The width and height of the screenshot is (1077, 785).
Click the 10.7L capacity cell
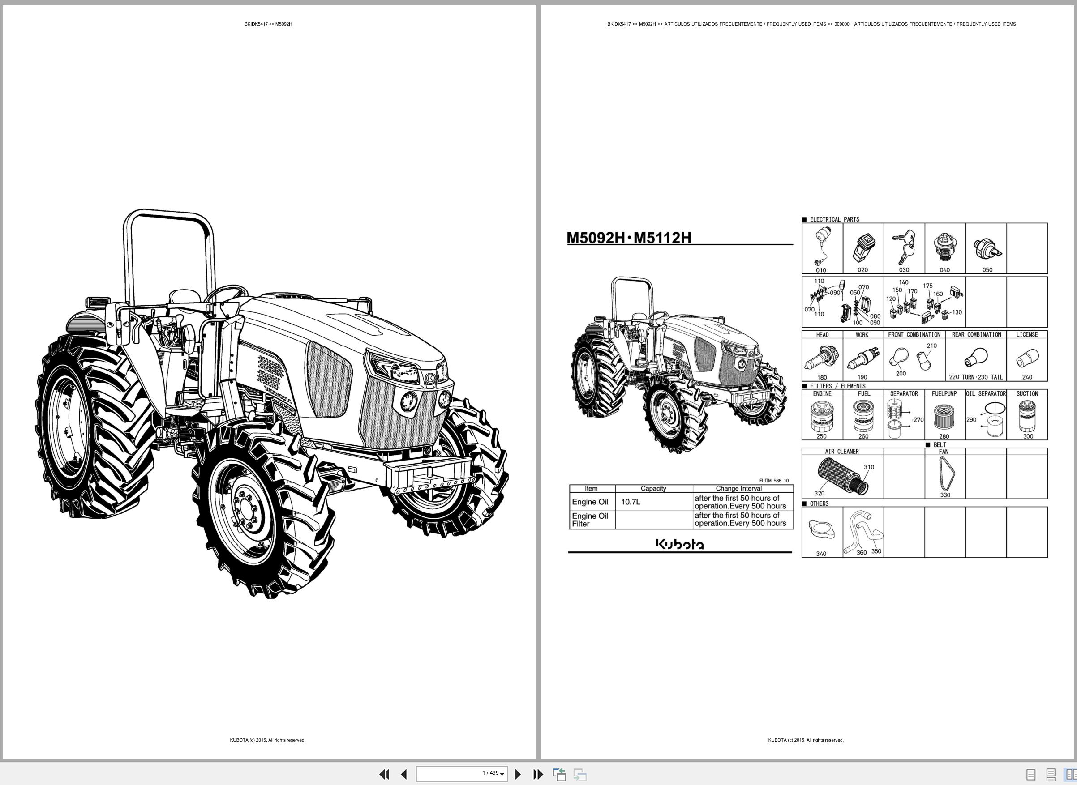coord(654,502)
